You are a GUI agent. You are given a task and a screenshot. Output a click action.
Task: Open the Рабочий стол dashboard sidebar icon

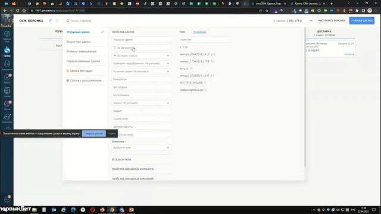7,36
